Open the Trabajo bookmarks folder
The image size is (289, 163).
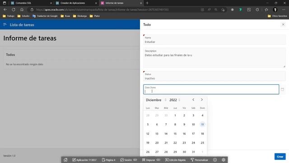point(9,16)
